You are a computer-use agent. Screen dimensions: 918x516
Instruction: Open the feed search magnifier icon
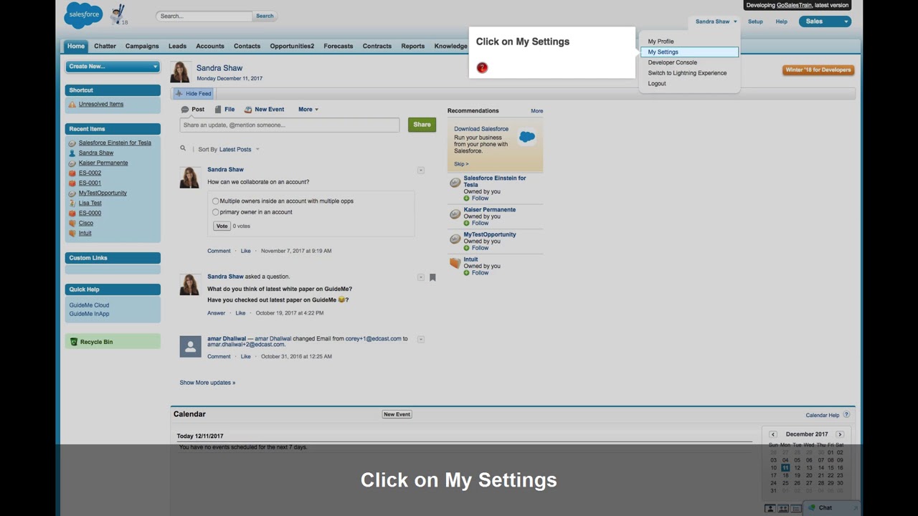183,148
